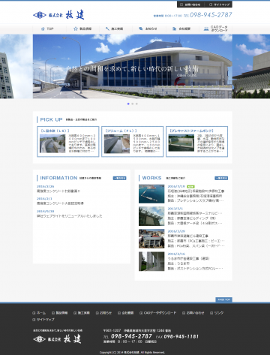This screenshot has width=270, height=355.
Task: Click the mail icon お問い合わせ button
Action: point(190,5)
